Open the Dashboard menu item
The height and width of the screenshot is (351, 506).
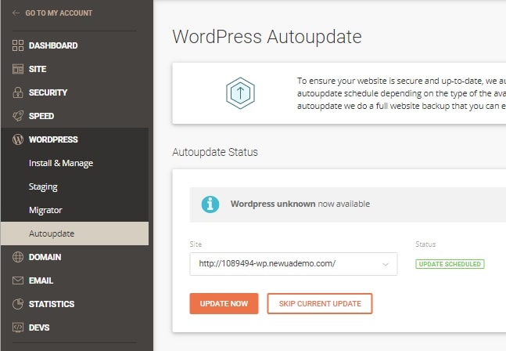click(53, 45)
